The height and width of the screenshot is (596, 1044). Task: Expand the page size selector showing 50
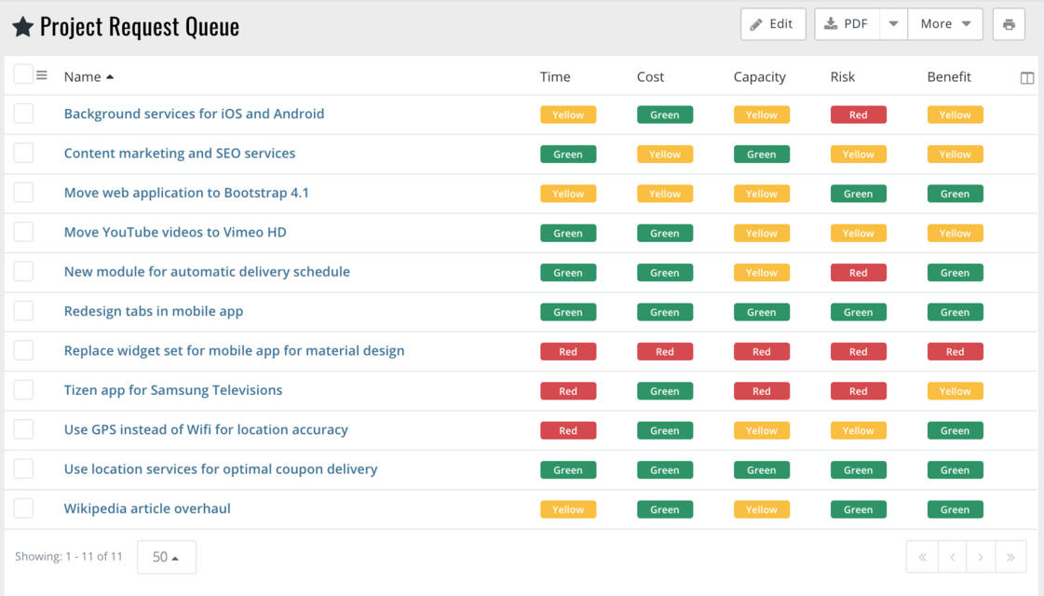[166, 557]
